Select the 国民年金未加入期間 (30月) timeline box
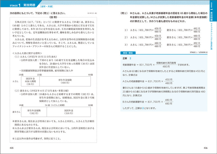This screenshot has height=154, width=217. 30,81
